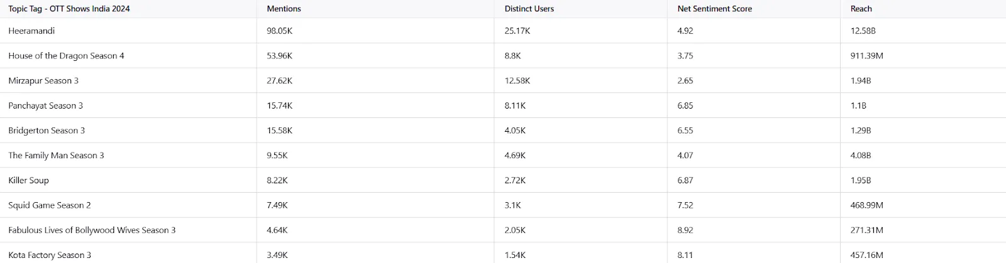Click the Reach column header

861,9
